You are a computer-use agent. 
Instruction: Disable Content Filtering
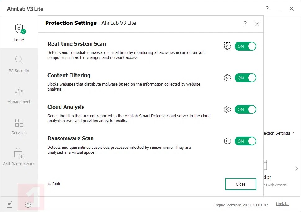245,78
